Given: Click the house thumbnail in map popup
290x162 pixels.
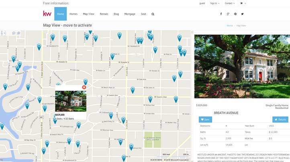Looking at the screenshot, I should point(71,101).
